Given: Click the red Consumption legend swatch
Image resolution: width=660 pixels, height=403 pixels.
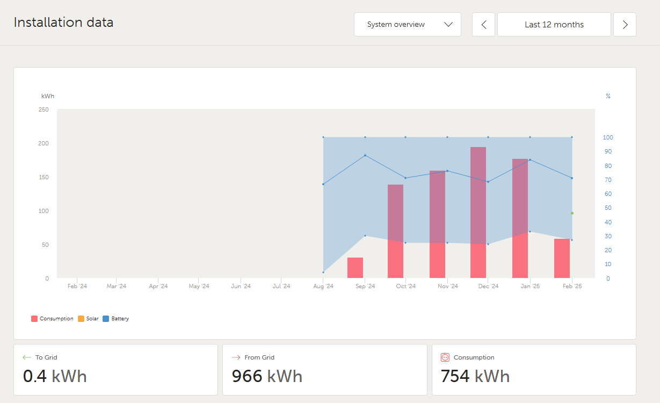Looking at the screenshot, I should coord(34,319).
